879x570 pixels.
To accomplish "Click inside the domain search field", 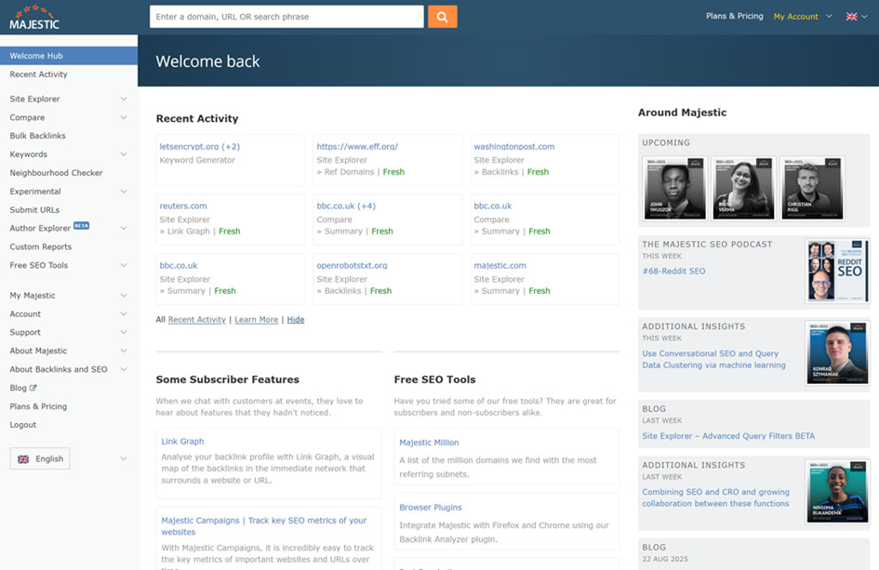I will (x=286, y=17).
